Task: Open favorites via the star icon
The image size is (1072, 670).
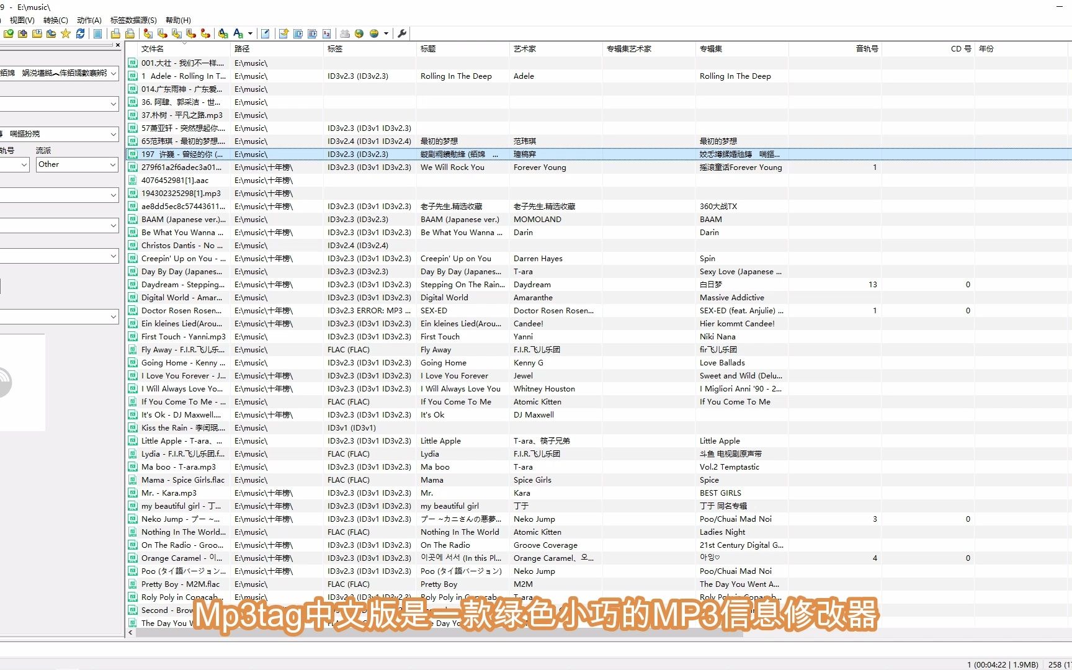Action: [x=66, y=33]
